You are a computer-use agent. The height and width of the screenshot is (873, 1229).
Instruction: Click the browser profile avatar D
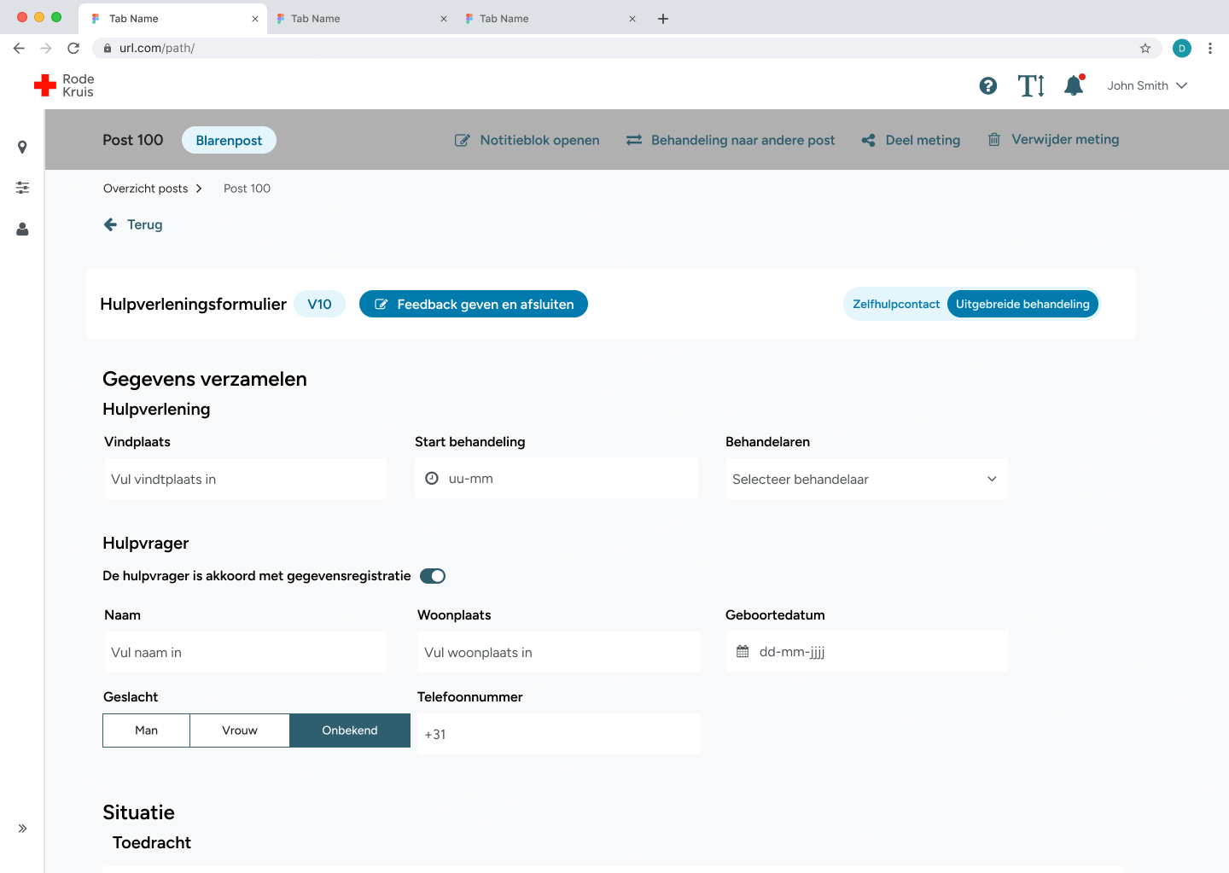[1182, 48]
